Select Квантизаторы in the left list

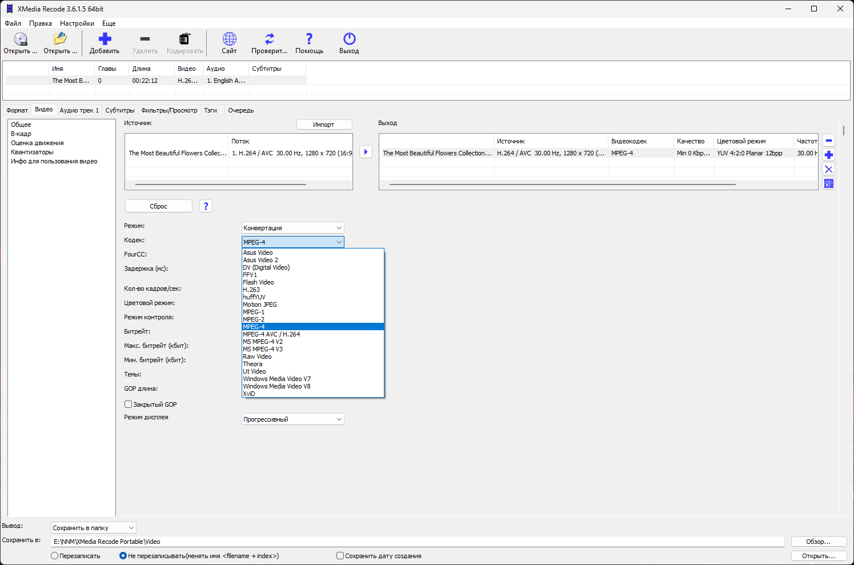point(32,152)
